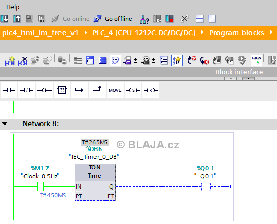This screenshot has height=224, width=277.
Task: Click the Start runtime RT icon
Action: (x=42, y=19)
